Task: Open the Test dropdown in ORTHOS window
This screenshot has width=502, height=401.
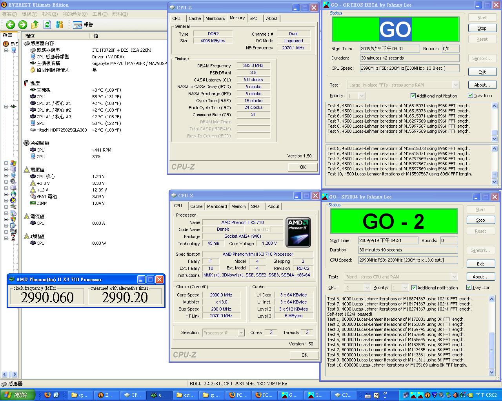Action: click(x=456, y=85)
